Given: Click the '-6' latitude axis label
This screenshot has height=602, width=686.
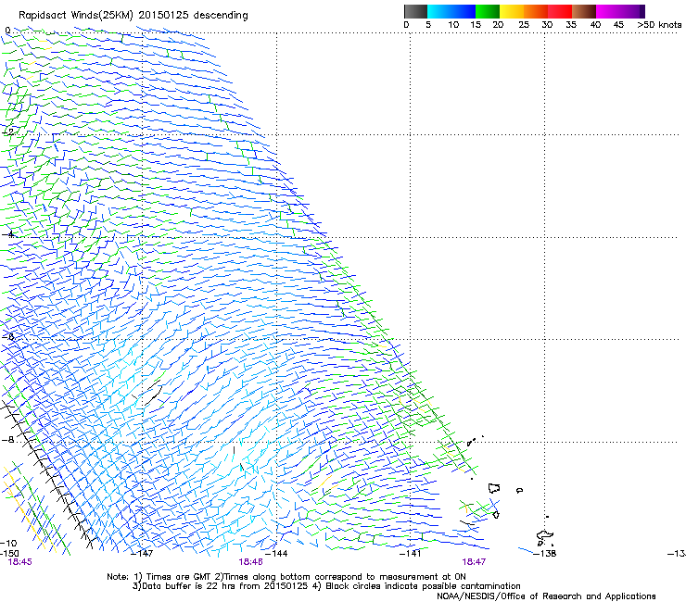Looking at the screenshot, I should (7, 336).
